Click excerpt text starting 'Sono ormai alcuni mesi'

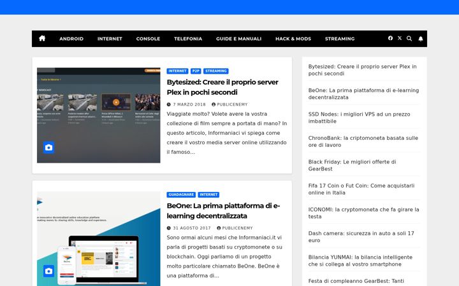[x=224, y=257]
